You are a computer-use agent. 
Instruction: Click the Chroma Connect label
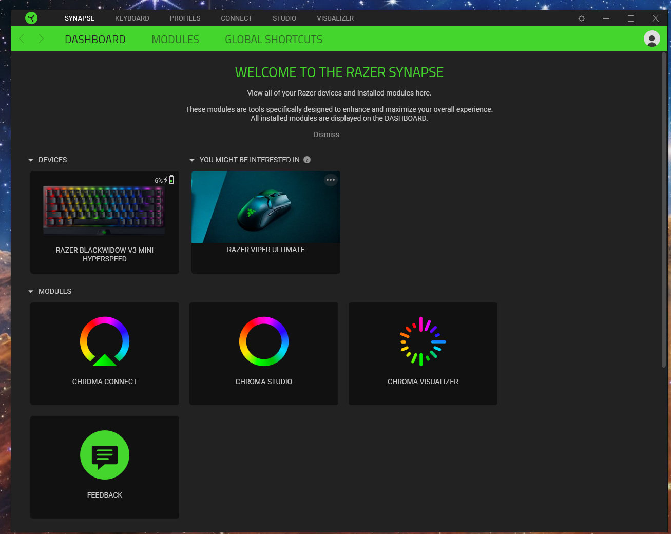pyautogui.click(x=105, y=382)
